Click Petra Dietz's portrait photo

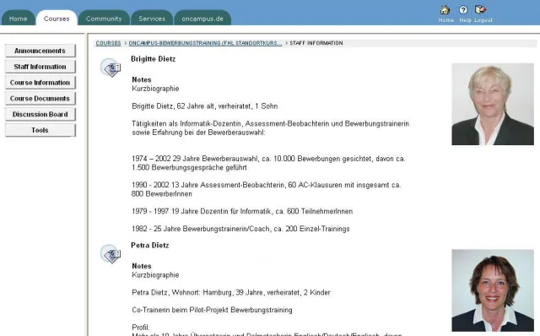pos(493,290)
